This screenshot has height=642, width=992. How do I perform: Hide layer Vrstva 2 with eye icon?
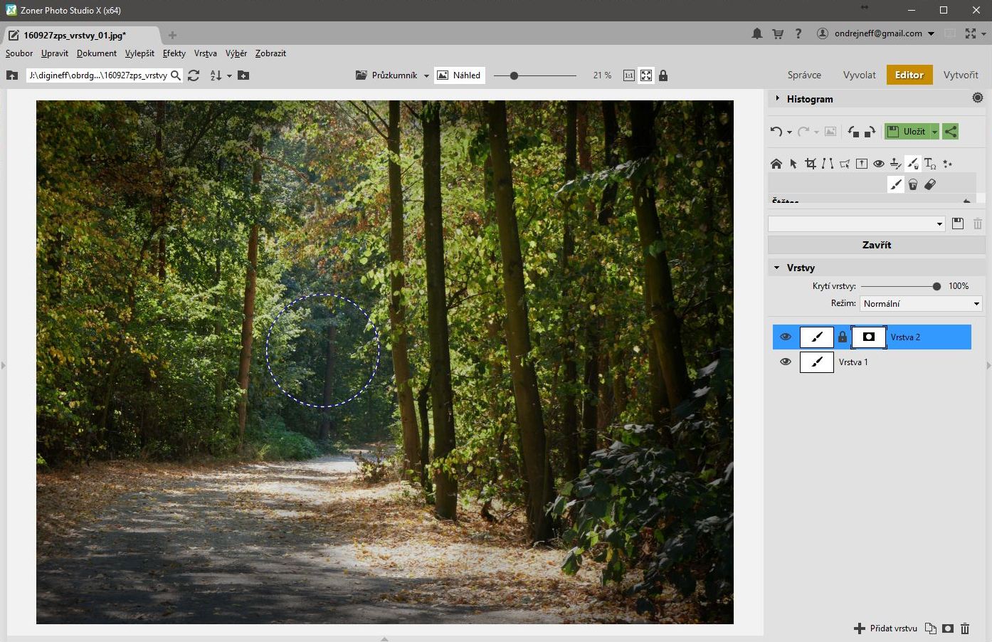[x=786, y=337]
